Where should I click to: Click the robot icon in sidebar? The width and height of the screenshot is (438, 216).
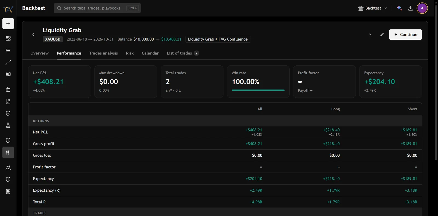[x=8, y=90]
